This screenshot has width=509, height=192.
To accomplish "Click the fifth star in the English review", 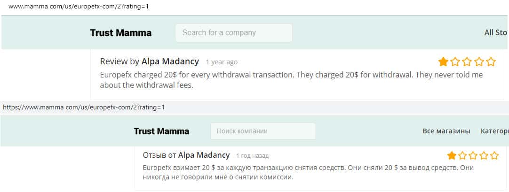I will (x=491, y=61).
